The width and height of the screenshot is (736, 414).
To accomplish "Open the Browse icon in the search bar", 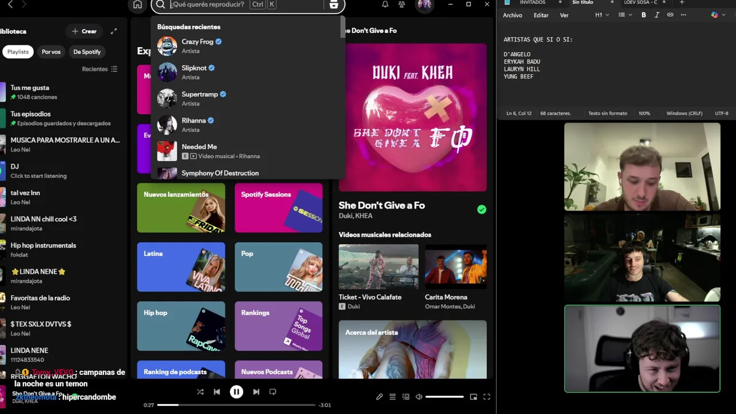I will point(333,5).
